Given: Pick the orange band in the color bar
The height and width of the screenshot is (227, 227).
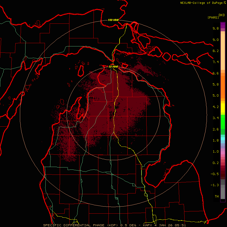Looking at the screenshot, I should coord(223,87).
